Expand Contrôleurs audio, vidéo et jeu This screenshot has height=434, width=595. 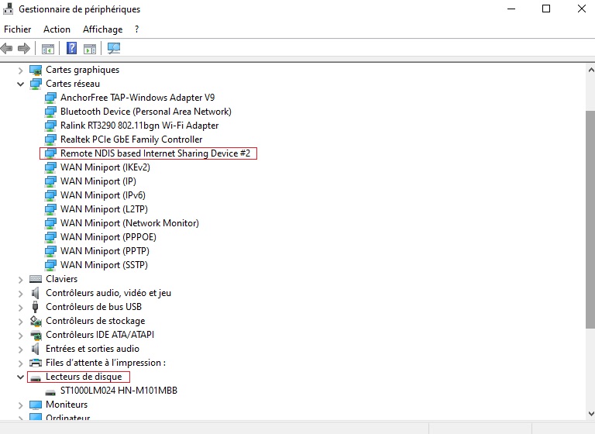pos(20,294)
